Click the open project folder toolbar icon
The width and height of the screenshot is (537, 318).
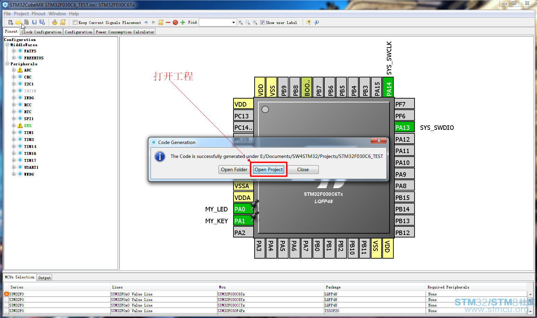click(18, 22)
